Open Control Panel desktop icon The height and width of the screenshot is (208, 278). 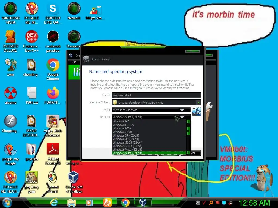point(53,182)
